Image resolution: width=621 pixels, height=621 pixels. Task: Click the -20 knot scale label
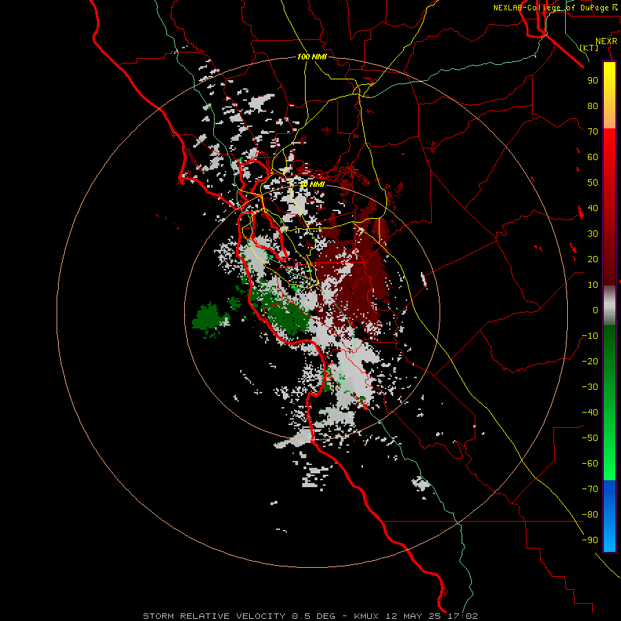tap(590, 361)
